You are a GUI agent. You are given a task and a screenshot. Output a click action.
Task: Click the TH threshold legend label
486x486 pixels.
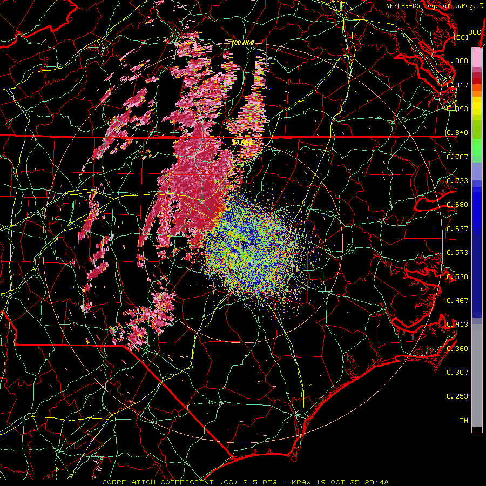pos(464,421)
